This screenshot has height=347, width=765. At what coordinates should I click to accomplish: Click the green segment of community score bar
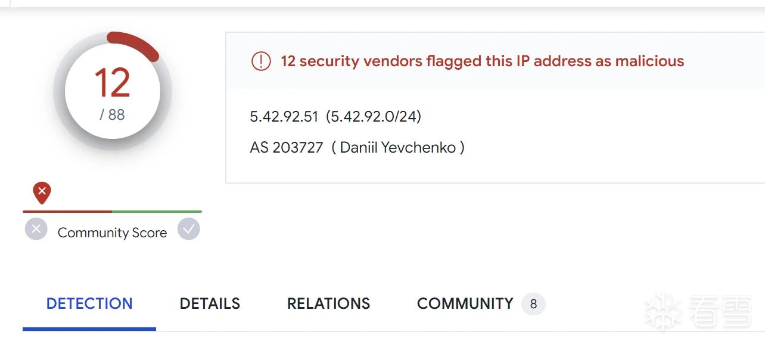[x=157, y=211]
